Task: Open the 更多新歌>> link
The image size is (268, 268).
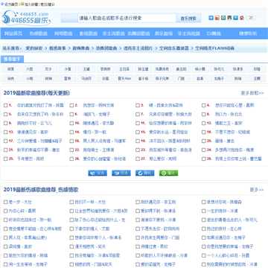Action: click(252, 93)
